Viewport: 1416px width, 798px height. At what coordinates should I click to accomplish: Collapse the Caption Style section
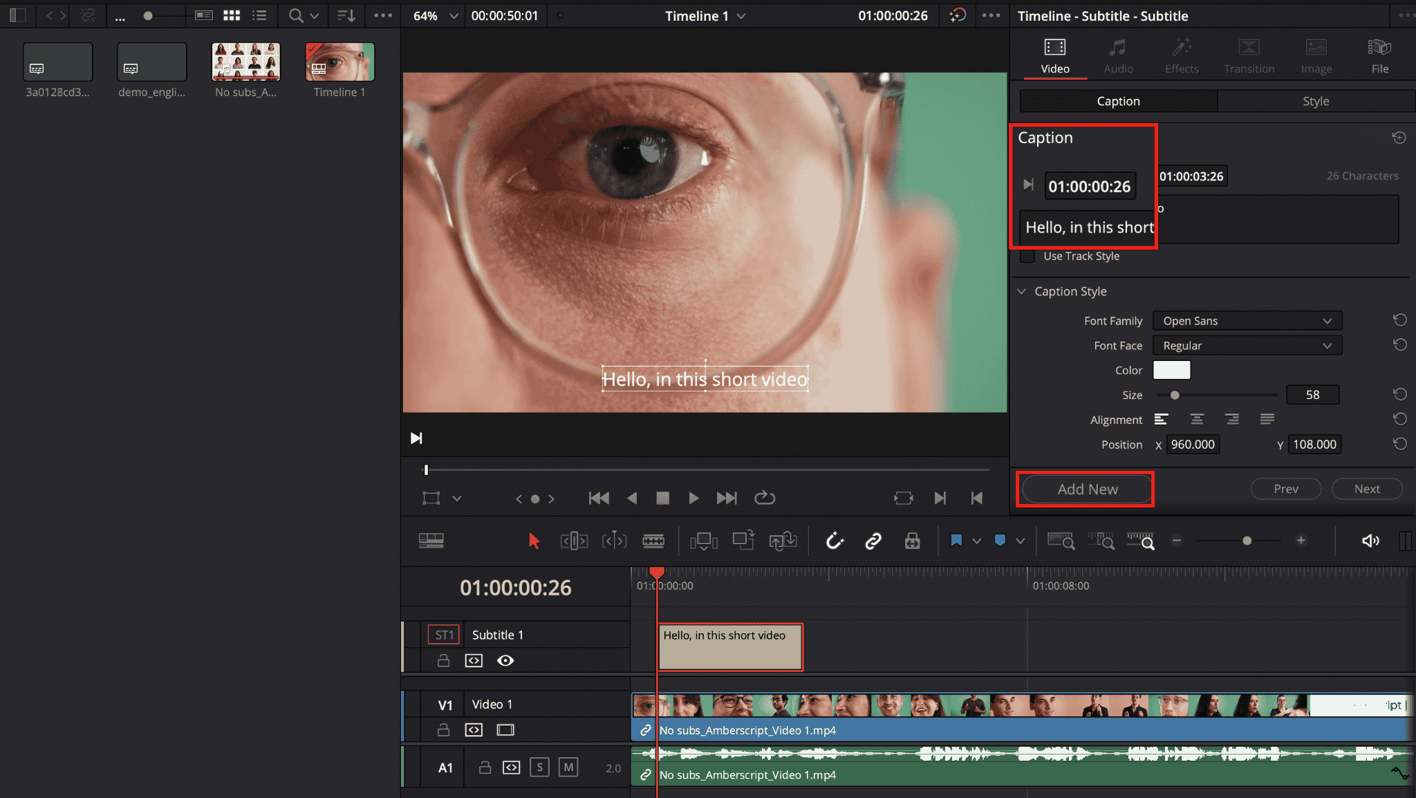pyautogui.click(x=1022, y=292)
